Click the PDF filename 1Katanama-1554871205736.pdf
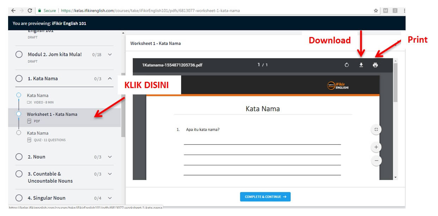This screenshot has width=438, height=216. coord(172,65)
